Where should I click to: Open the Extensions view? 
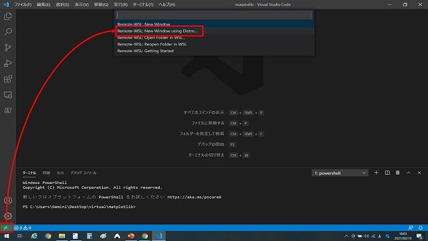point(8,79)
